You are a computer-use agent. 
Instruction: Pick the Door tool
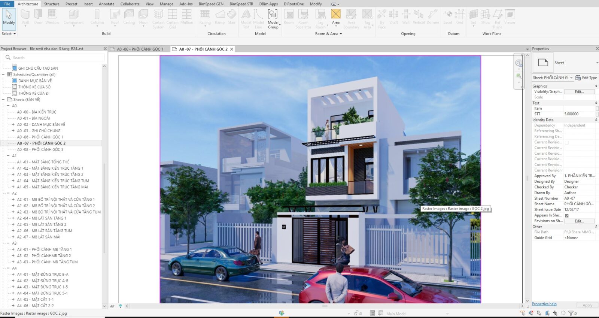click(x=38, y=17)
